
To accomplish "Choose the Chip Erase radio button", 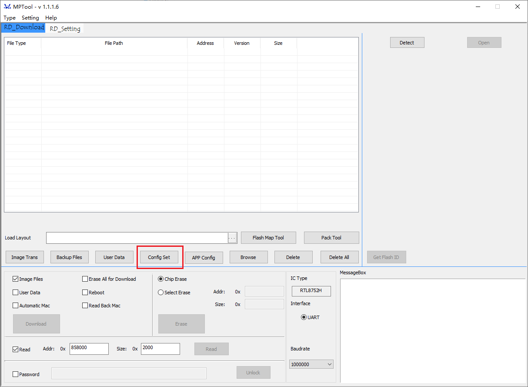I will [x=161, y=279].
